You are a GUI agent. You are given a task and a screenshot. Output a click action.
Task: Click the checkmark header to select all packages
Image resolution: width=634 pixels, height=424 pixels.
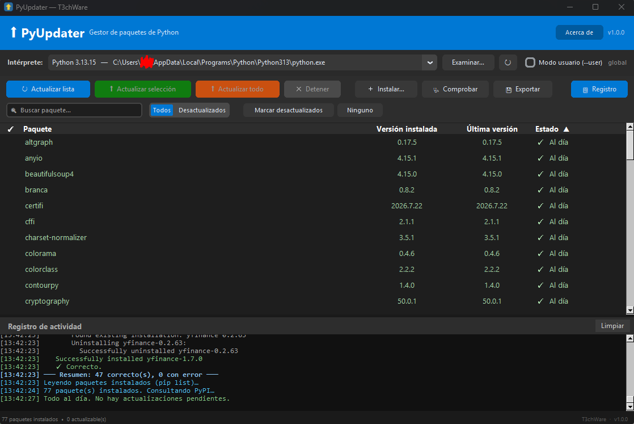coord(11,129)
